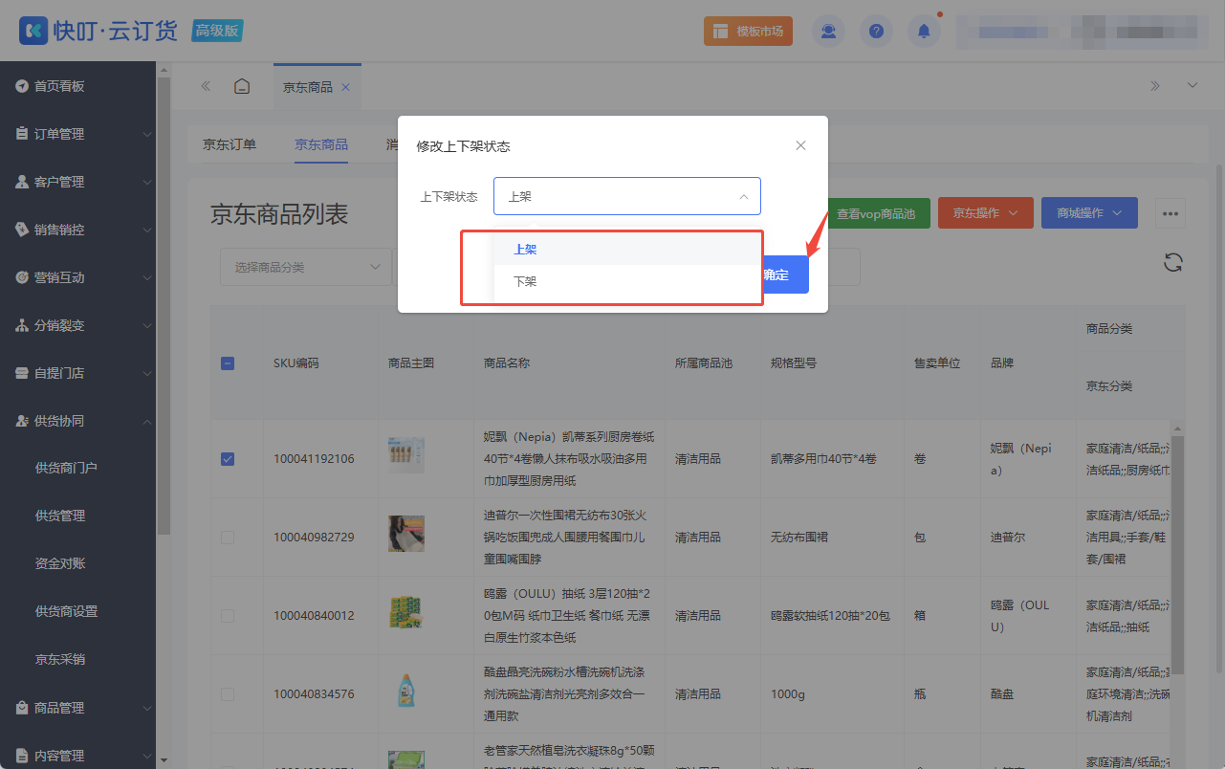
Task: Choose 下架 from the dropdown list
Action: click(627, 282)
